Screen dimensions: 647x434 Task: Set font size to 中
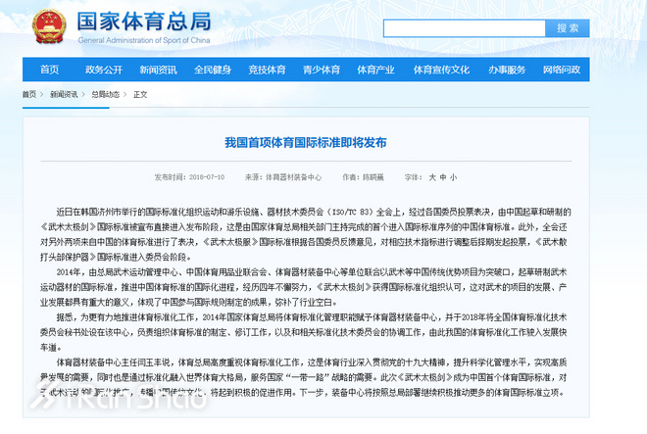click(x=443, y=177)
